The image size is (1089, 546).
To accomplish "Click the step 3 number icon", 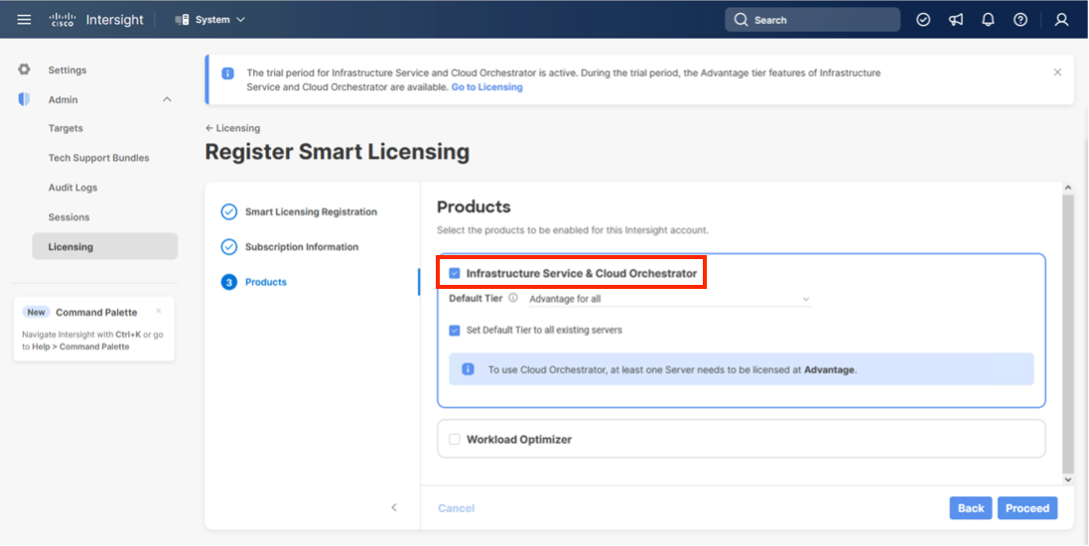I will [x=228, y=282].
